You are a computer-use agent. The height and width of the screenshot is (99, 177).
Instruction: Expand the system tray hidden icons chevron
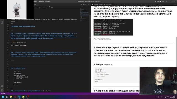(156, 97)
